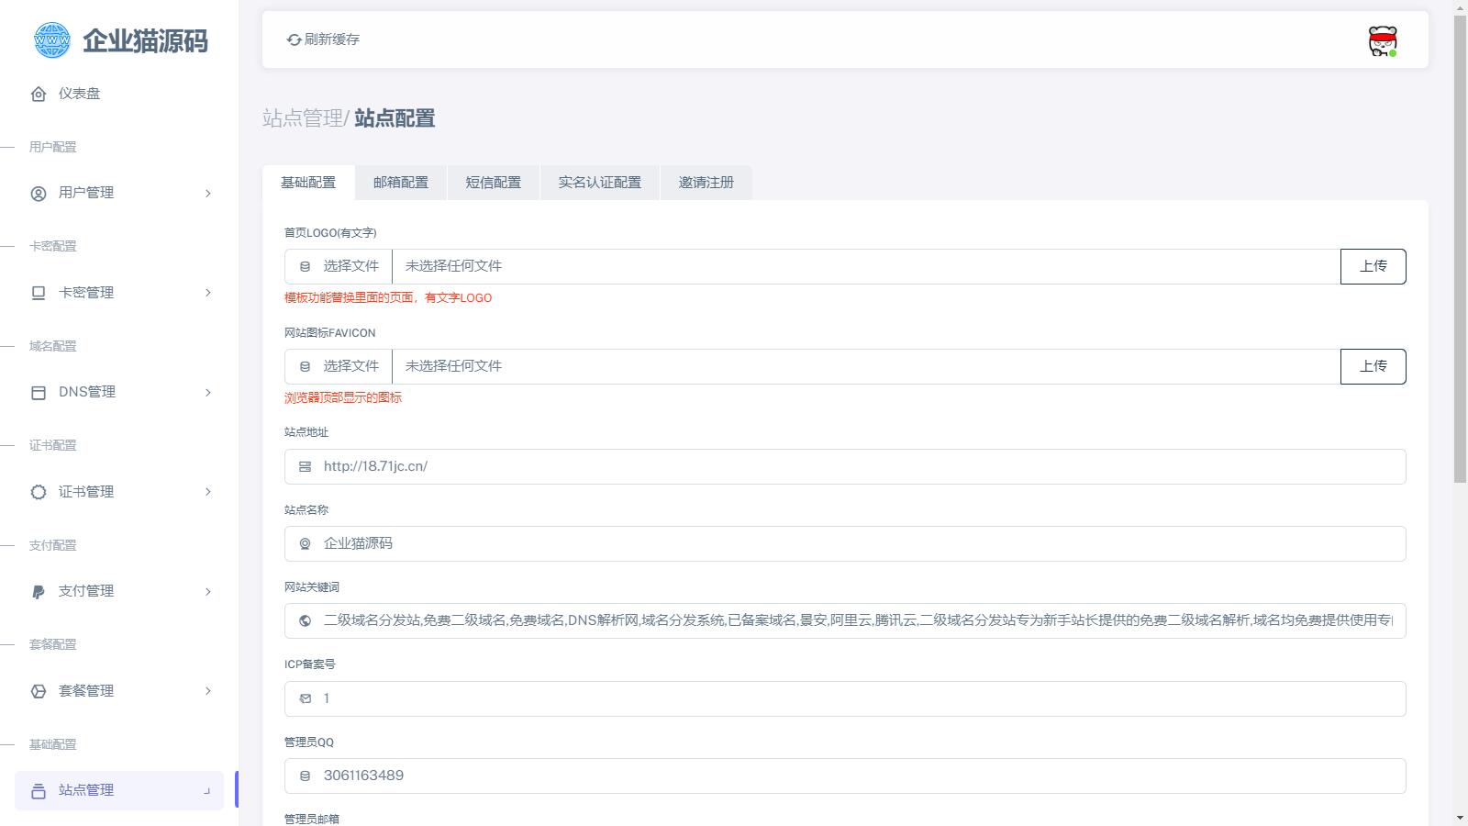Collapse the 站点管理 menu arrow
Viewport: 1468px width, 826px height.
pos(207,791)
